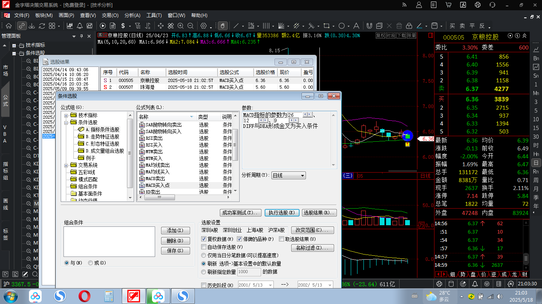The image size is (542, 304).
Task: Expand the 技术指标 folder in 公式组 tree
Action: pyautogui.click(x=66, y=115)
